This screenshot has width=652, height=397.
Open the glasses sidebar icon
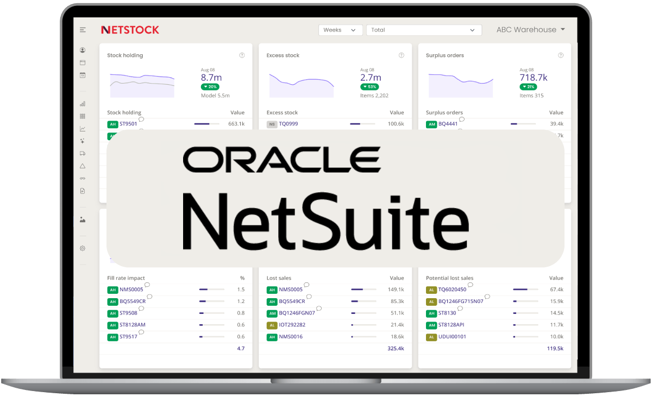click(x=83, y=179)
